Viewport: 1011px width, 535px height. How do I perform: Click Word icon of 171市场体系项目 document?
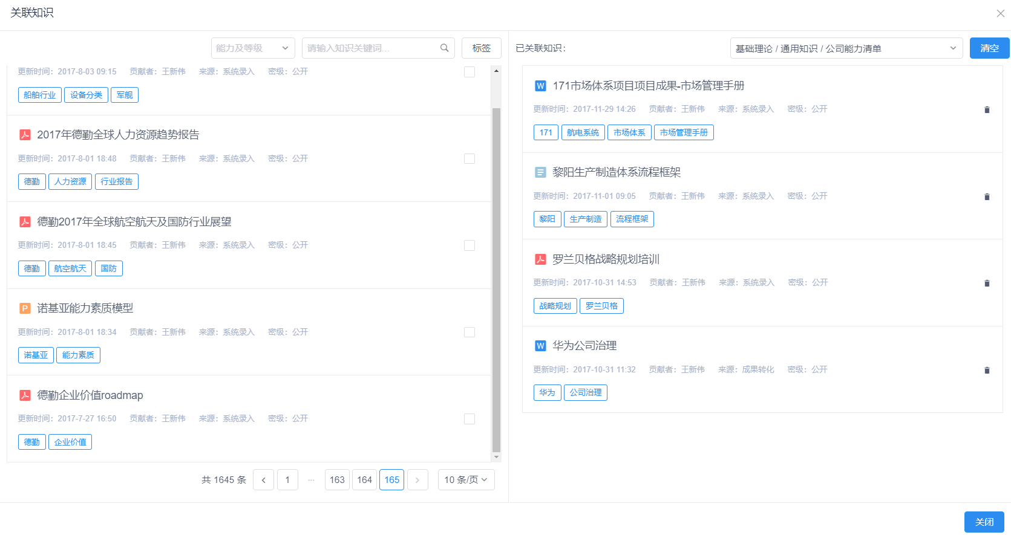coord(540,86)
